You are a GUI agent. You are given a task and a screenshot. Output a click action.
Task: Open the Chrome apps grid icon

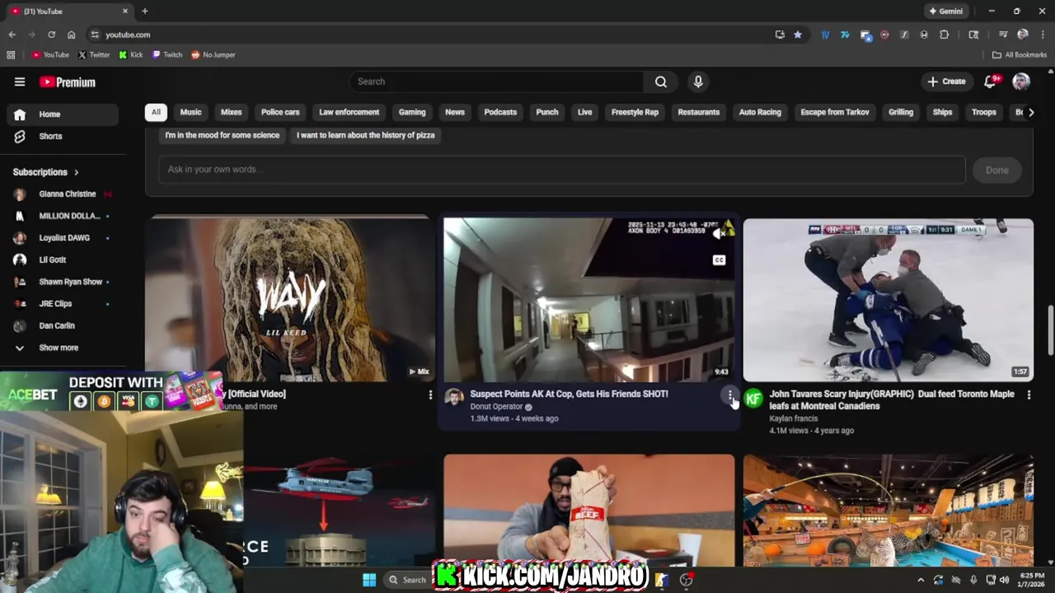point(11,54)
